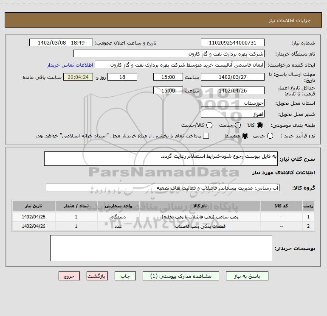Click date 1402/04/26 in the قطعات یدکی row
Image resolution: width=327 pixels, height=316 pixels.
[34, 226]
